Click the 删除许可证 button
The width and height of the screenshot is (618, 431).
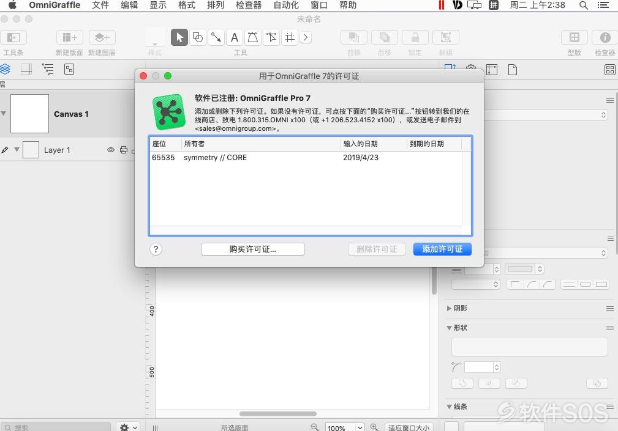(x=377, y=249)
